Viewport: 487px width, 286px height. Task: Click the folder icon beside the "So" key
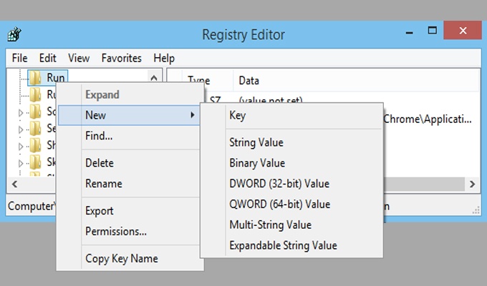click(x=35, y=111)
